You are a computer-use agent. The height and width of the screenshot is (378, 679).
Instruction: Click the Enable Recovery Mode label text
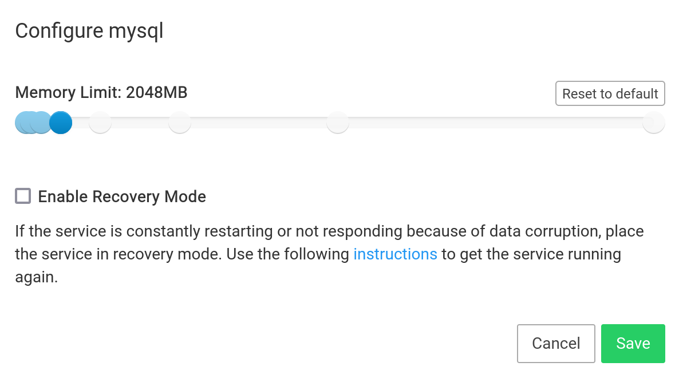(122, 197)
